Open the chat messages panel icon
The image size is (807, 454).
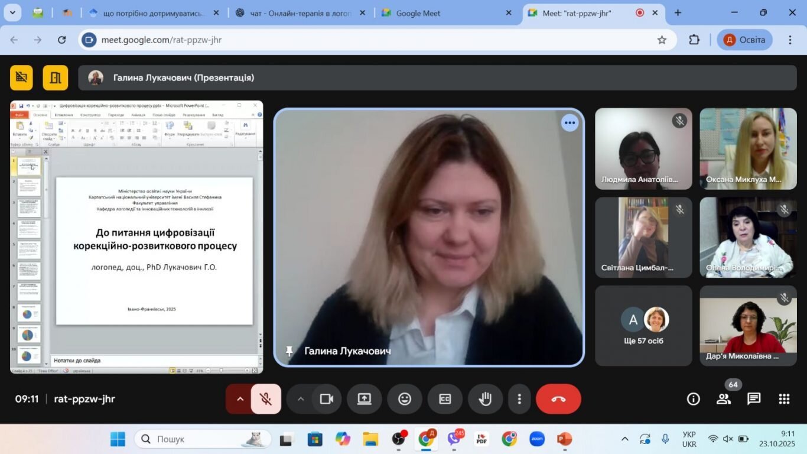click(x=754, y=399)
